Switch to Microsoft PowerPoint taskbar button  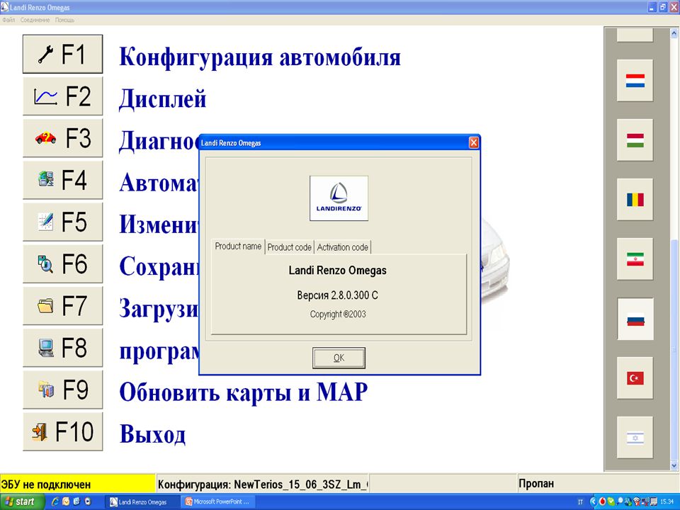coord(217,501)
